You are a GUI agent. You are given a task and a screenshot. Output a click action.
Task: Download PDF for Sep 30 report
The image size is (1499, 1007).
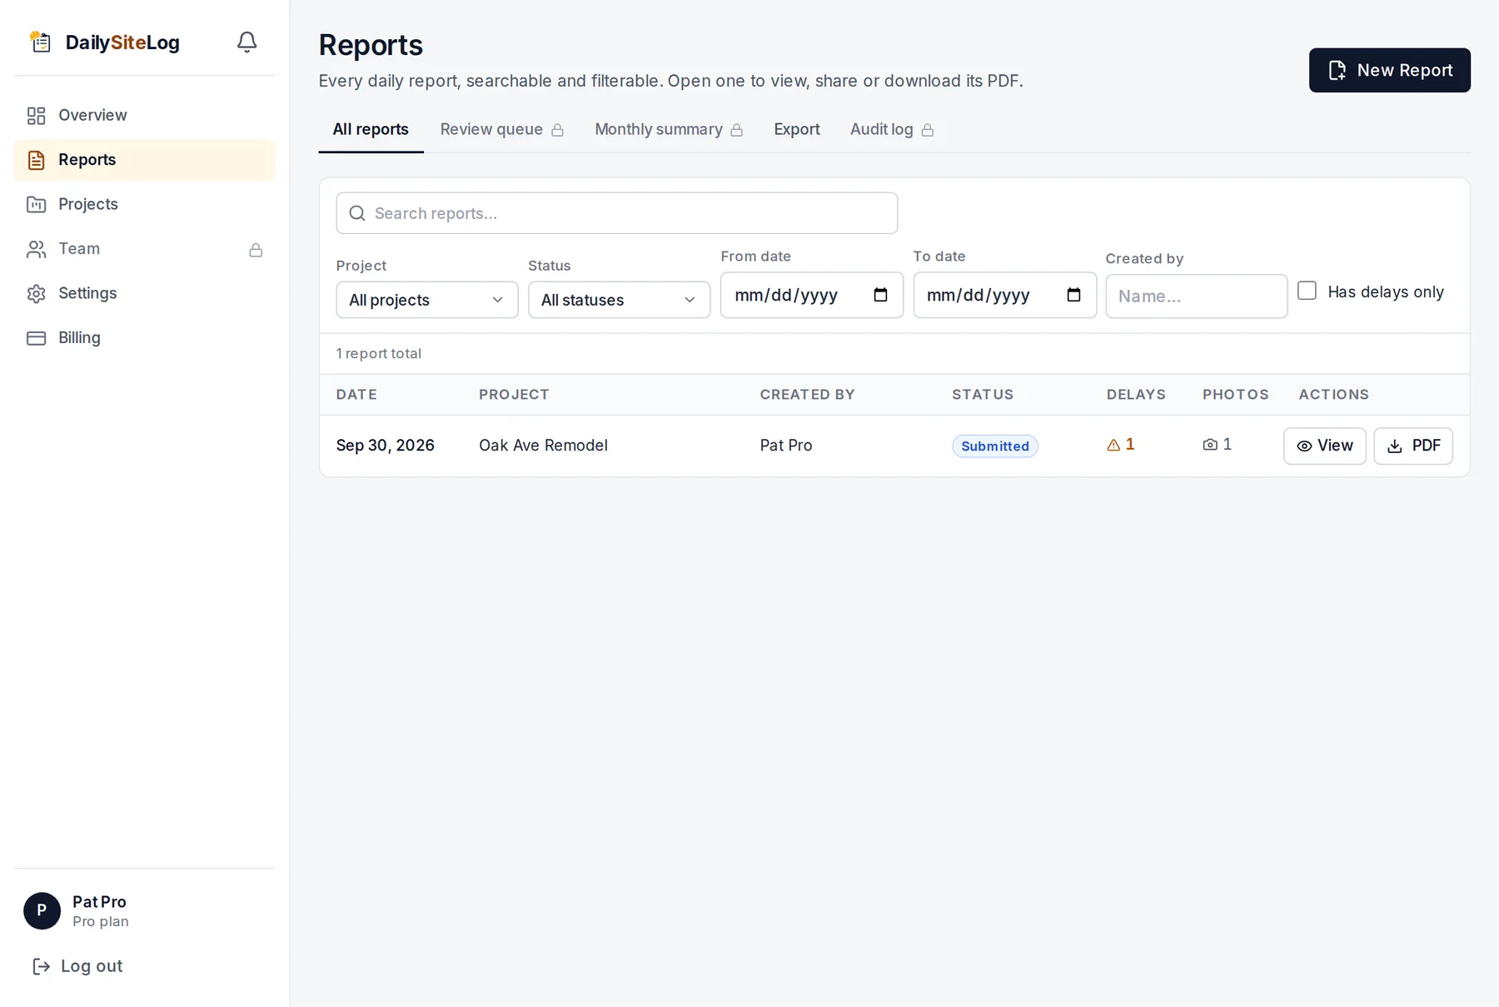pos(1413,446)
